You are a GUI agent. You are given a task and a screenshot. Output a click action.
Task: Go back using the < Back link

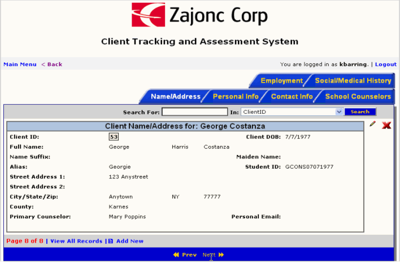pos(52,65)
